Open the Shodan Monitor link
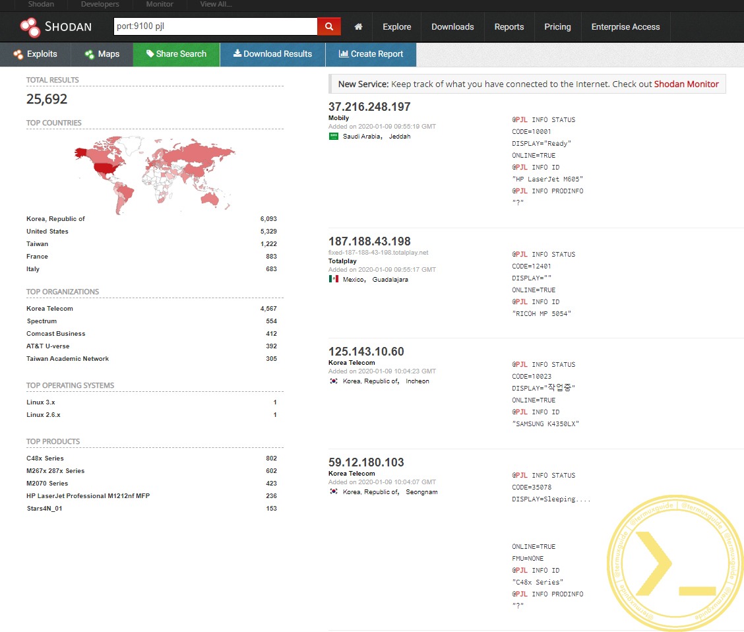 686,84
